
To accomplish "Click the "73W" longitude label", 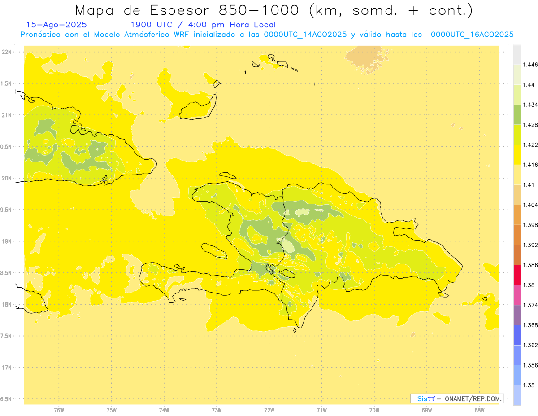I will pyautogui.click(x=217, y=410).
